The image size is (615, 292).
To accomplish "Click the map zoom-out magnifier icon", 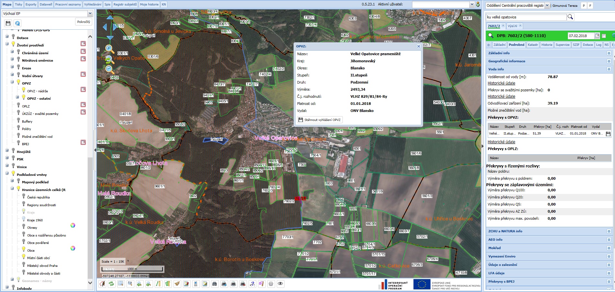I will 109,69.
